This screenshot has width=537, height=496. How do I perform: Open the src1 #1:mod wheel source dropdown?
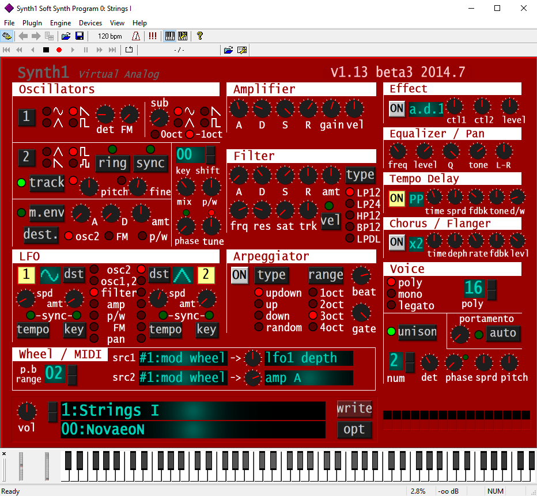click(x=183, y=358)
